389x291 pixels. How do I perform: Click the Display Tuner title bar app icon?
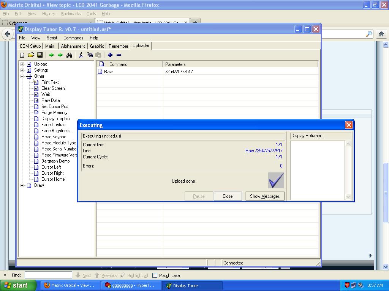click(21, 29)
